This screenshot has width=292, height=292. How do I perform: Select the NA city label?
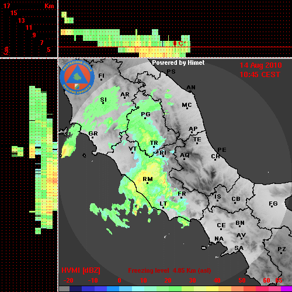[219, 238]
